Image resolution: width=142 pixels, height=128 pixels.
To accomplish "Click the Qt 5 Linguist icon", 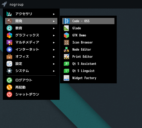I will 66,71.
